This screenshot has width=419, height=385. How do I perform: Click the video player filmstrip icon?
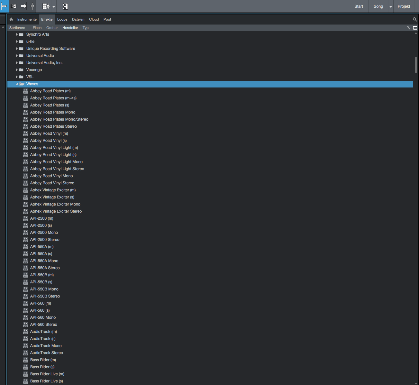tap(65, 6)
